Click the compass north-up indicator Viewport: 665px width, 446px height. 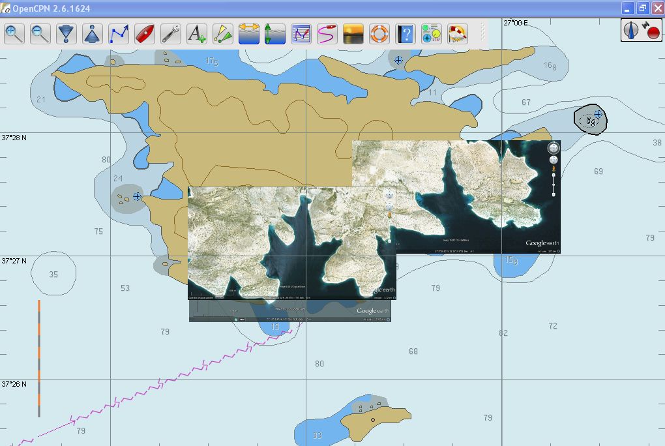[x=631, y=30]
